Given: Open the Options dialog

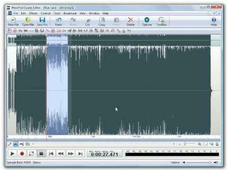Looking at the screenshot, I should 147,22.
